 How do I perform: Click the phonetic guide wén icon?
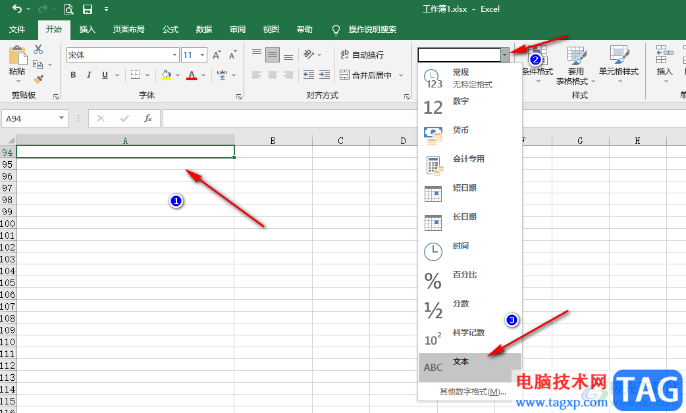223,75
